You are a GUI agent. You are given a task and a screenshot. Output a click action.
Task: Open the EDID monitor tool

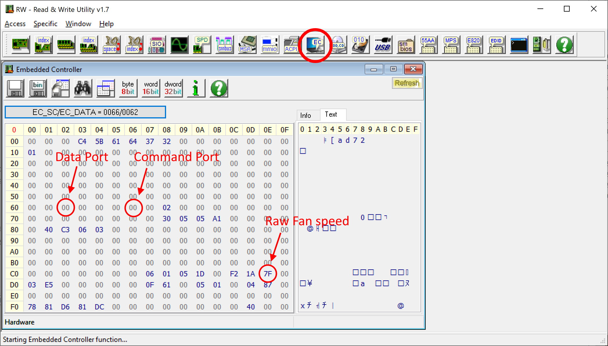[x=496, y=45]
